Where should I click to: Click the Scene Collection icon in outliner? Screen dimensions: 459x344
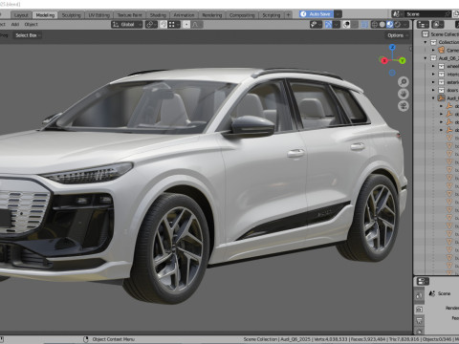(426, 34)
